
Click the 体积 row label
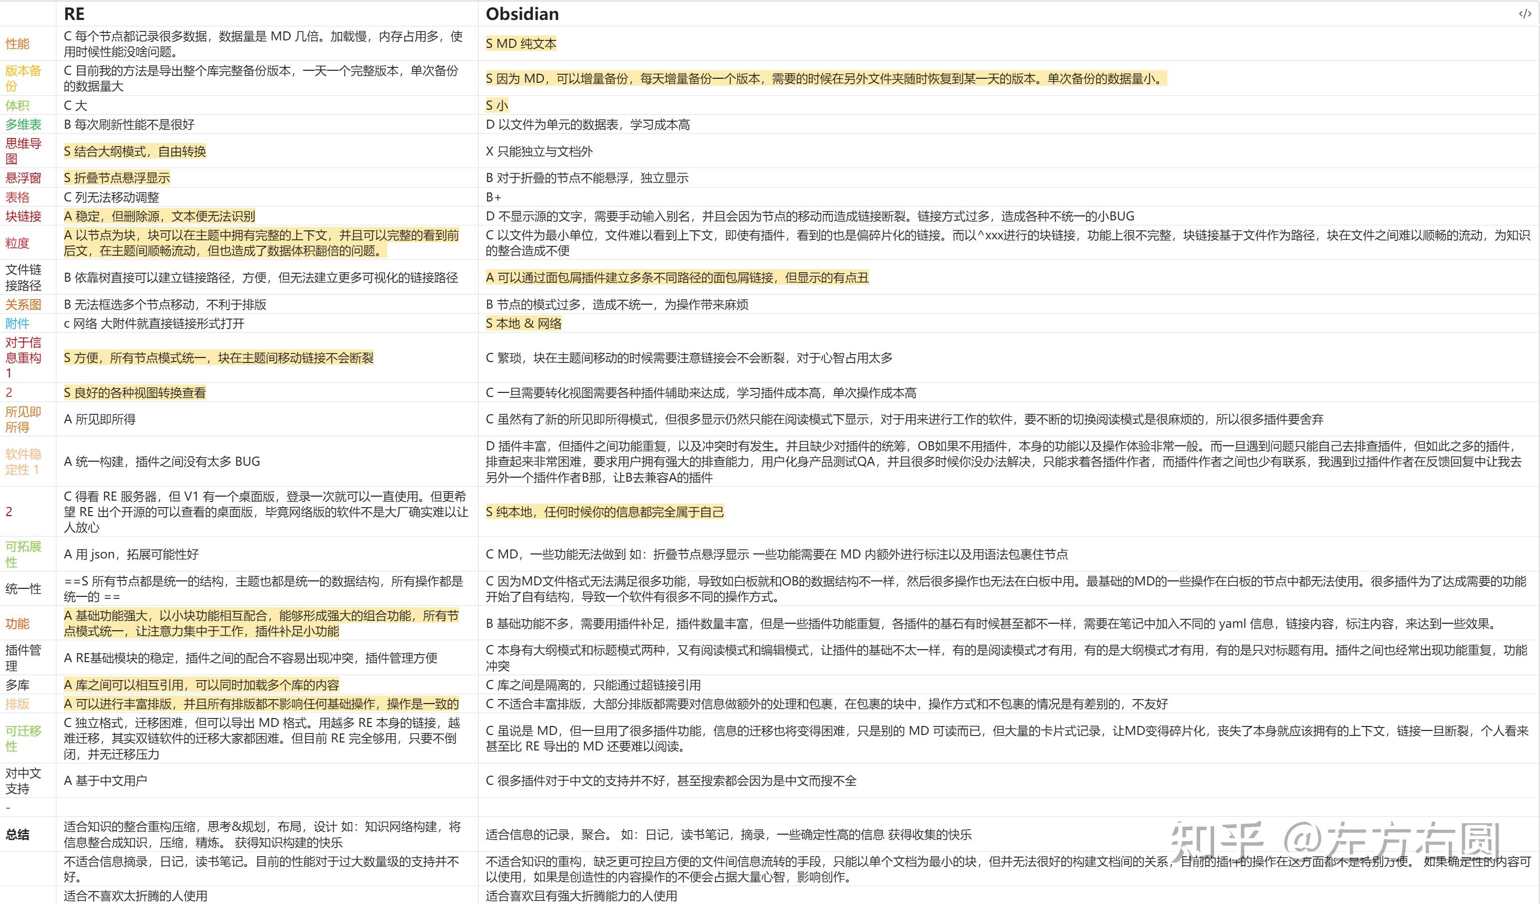[x=16, y=104]
